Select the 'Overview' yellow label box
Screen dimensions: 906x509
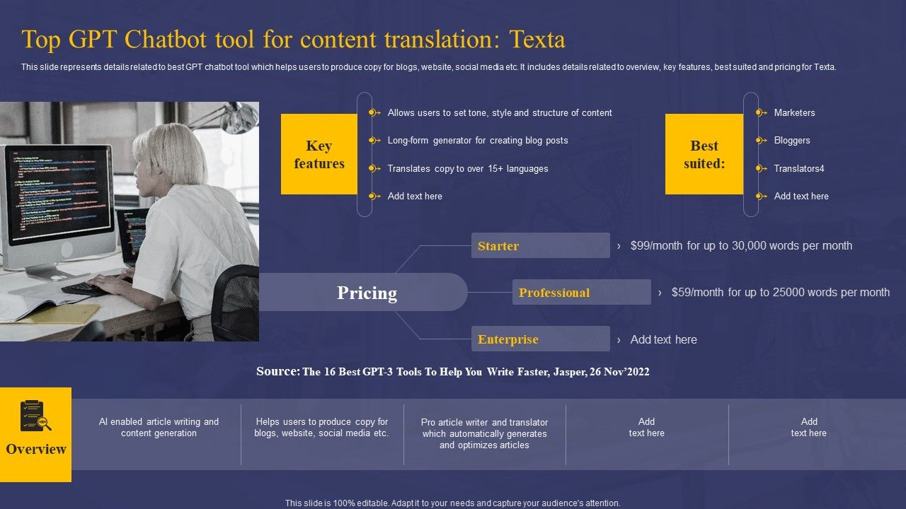(35, 435)
